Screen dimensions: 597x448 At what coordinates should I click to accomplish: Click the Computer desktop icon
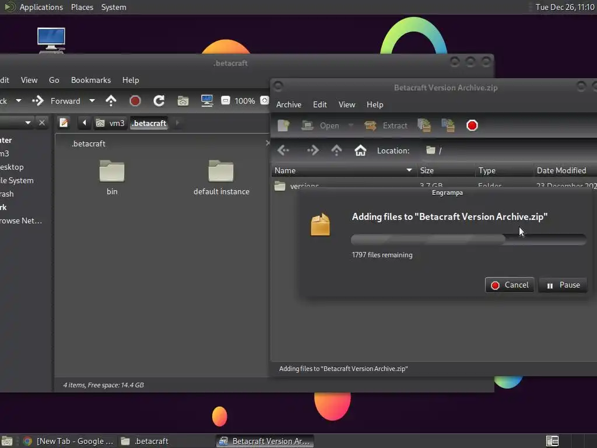tap(51, 40)
